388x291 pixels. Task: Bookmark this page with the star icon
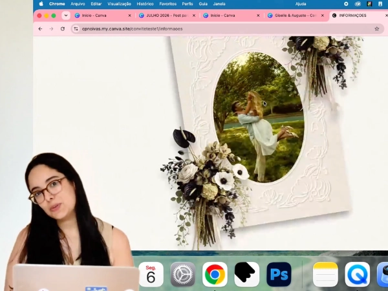(376, 29)
